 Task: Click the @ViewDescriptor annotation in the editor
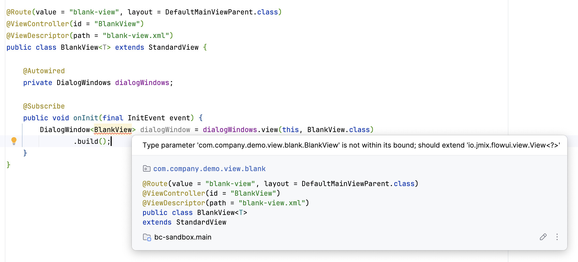click(38, 36)
